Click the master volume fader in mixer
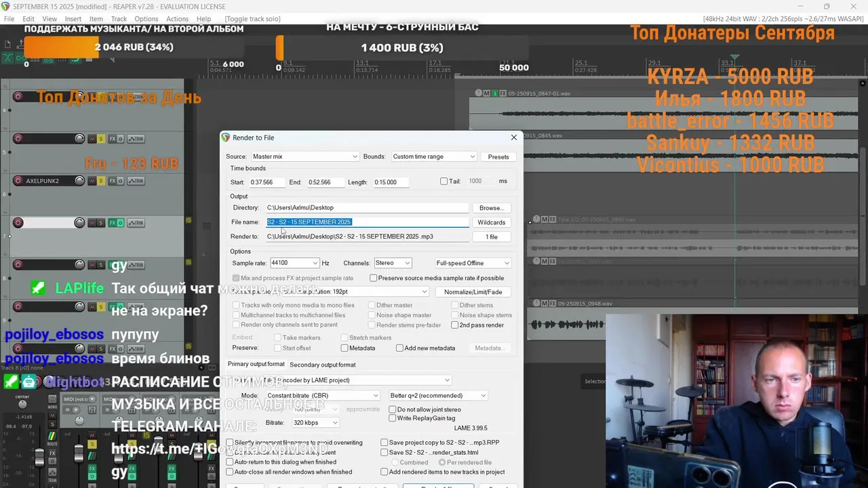868x488 pixels. point(39,457)
